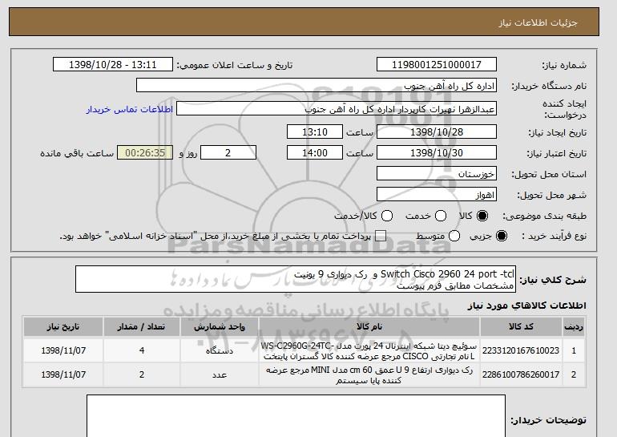The width and height of the screenshot is (617, 437).
Task: Select the کالا radio button
Action: pos(482,216)
